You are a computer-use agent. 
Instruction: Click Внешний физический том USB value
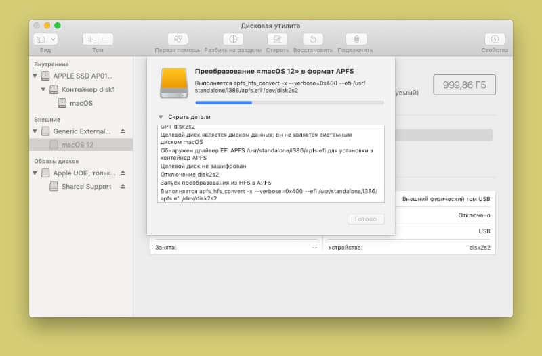click(446, 199)
